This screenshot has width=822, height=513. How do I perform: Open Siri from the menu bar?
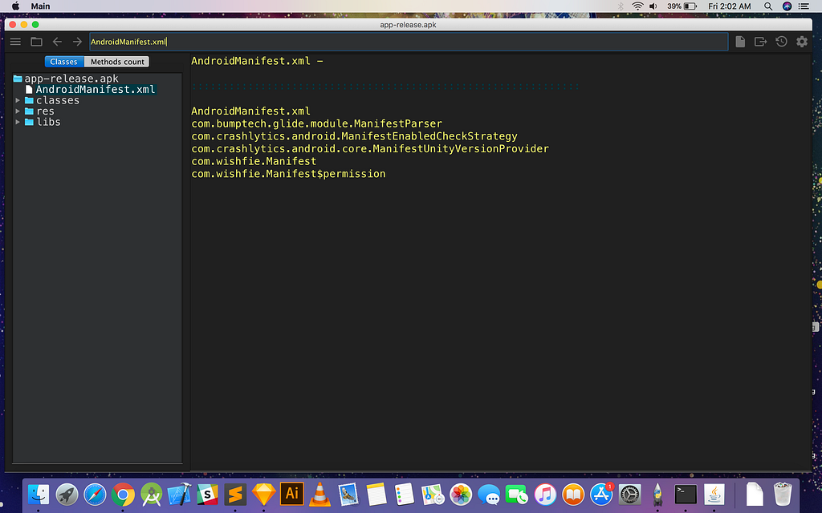[787, 6]
